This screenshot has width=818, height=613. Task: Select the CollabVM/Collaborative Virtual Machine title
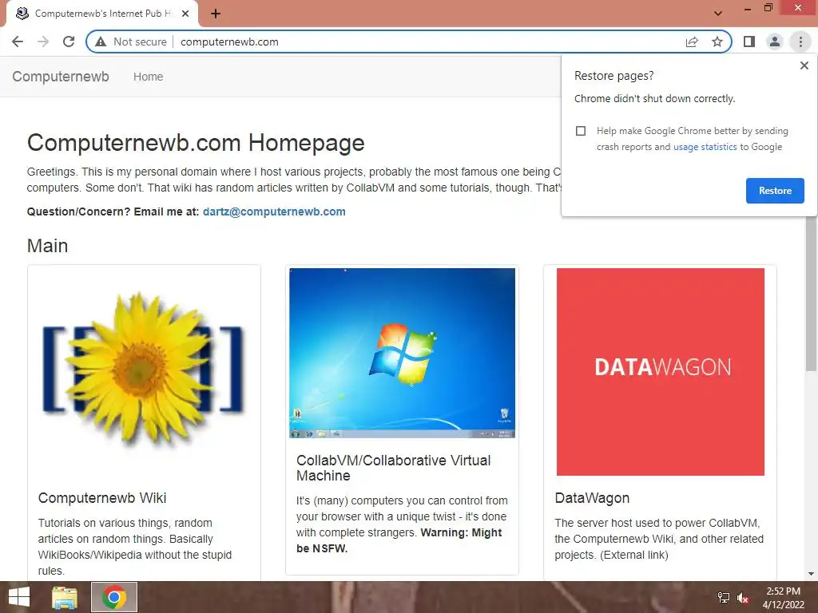click(394, 468)
